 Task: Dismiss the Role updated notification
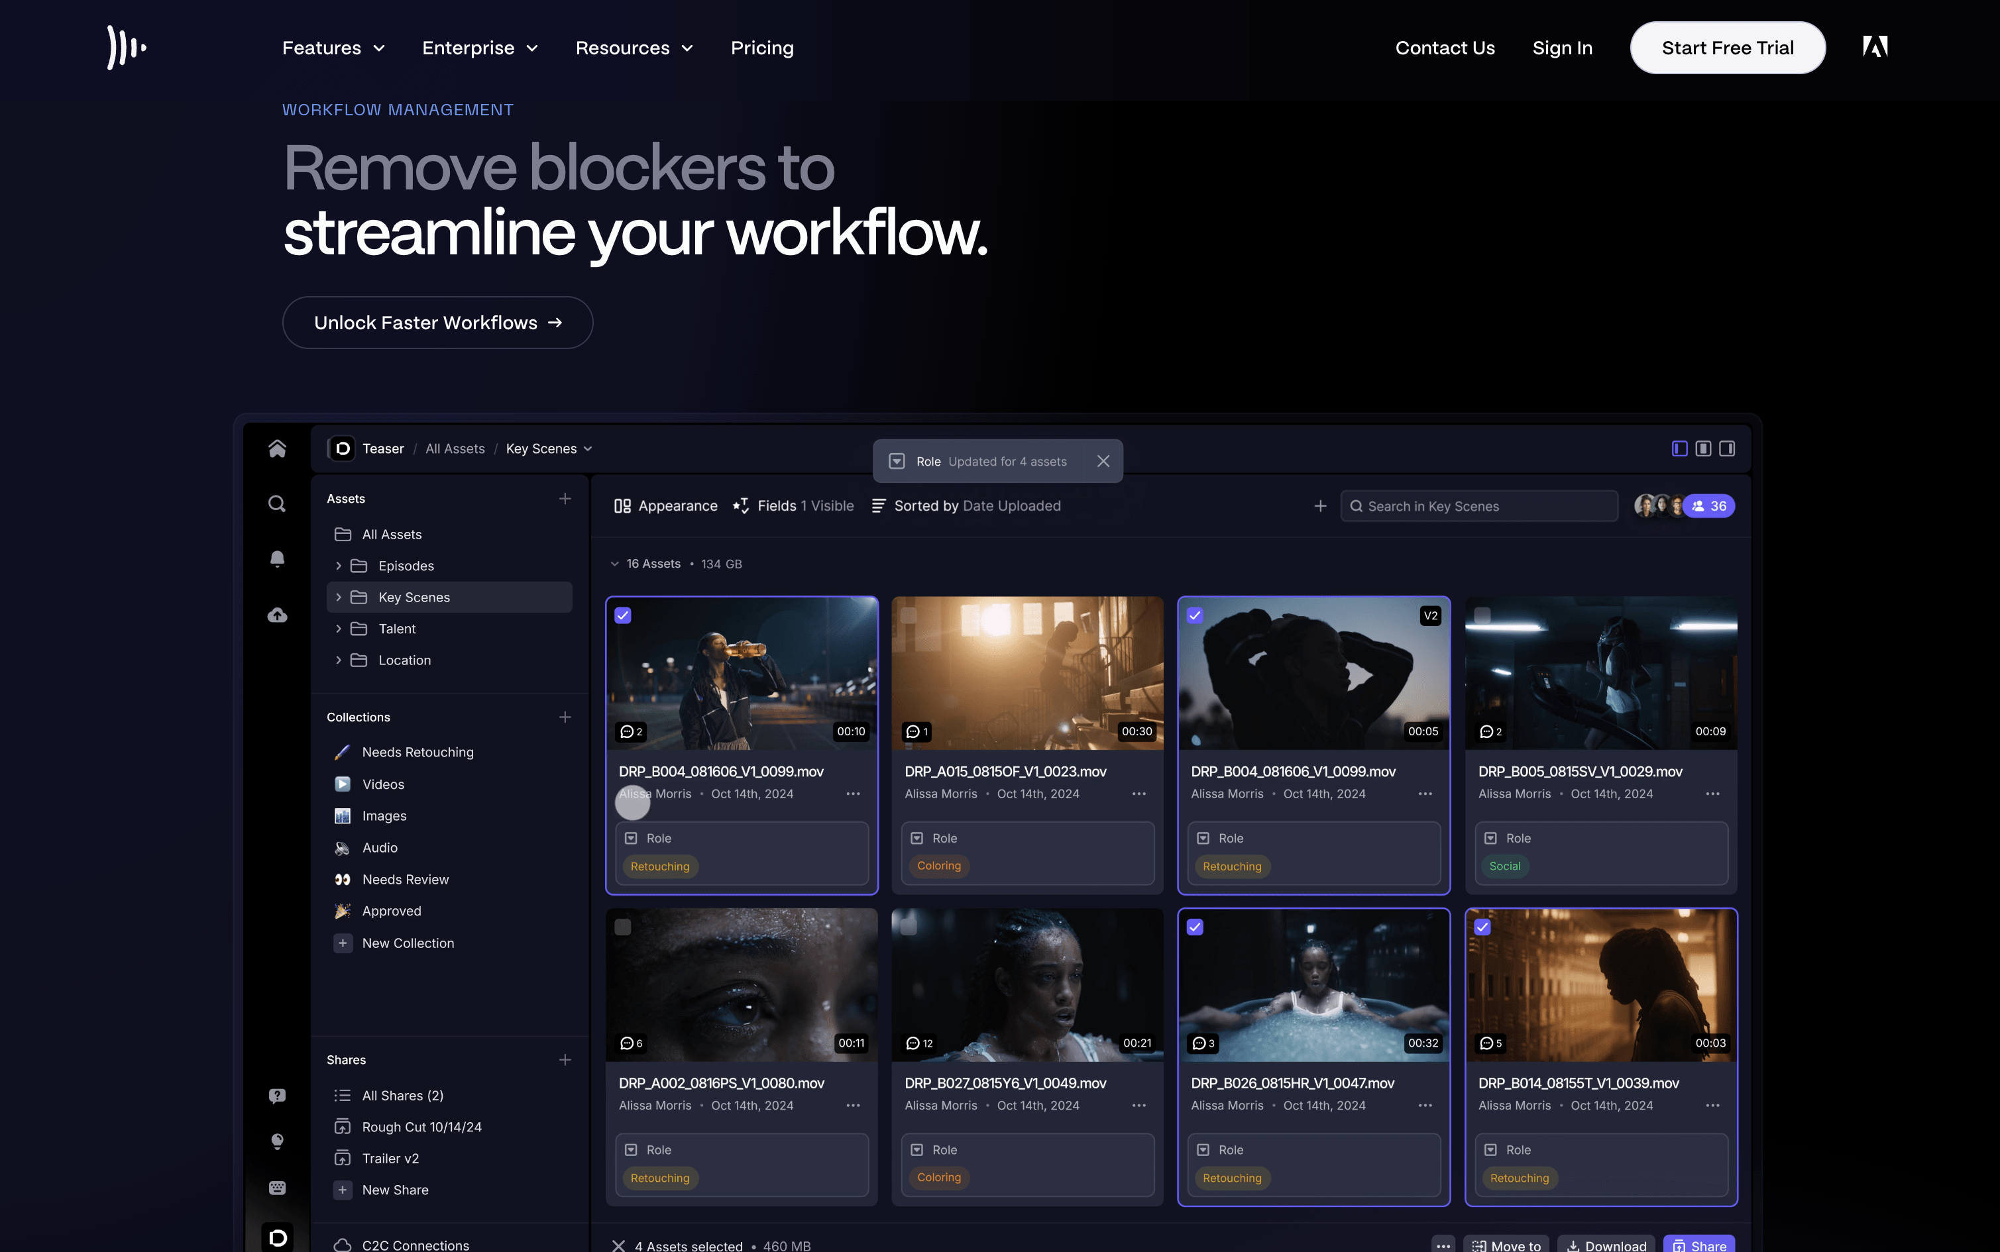pyautogui.click(x=1103, y=461)
